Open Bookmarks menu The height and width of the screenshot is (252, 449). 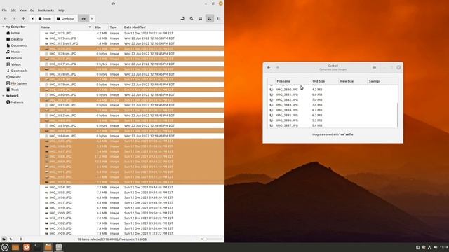46,10
